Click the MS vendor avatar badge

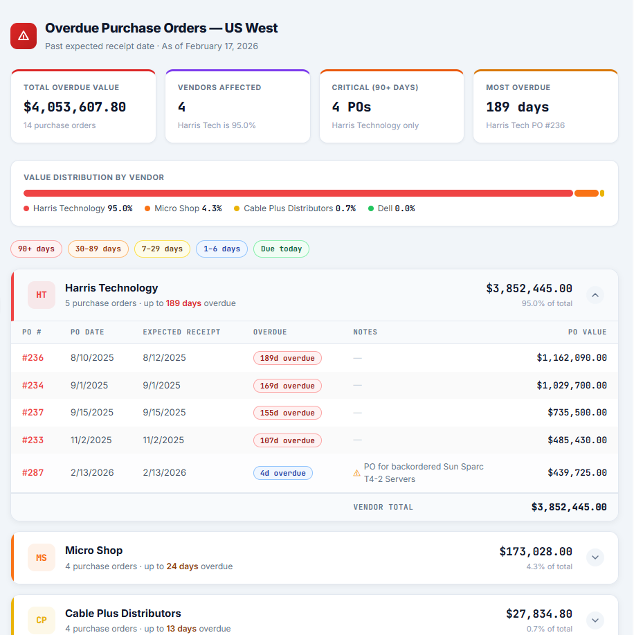(x=42, y=557)
